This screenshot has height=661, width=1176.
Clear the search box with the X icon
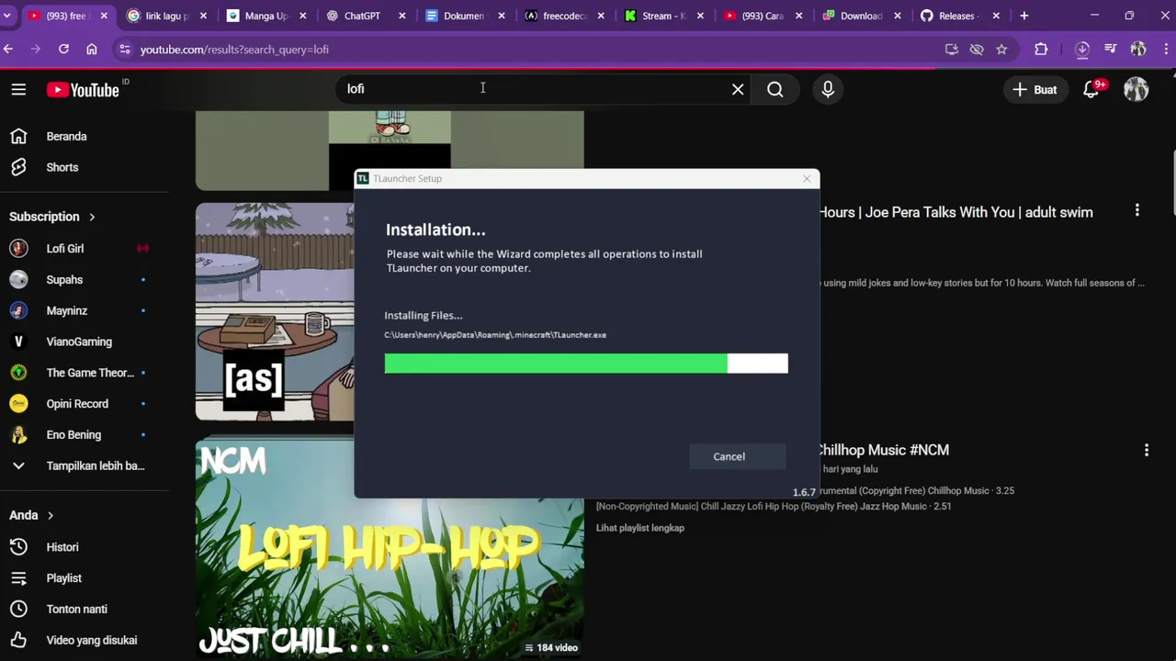click(x=738, y=89)
